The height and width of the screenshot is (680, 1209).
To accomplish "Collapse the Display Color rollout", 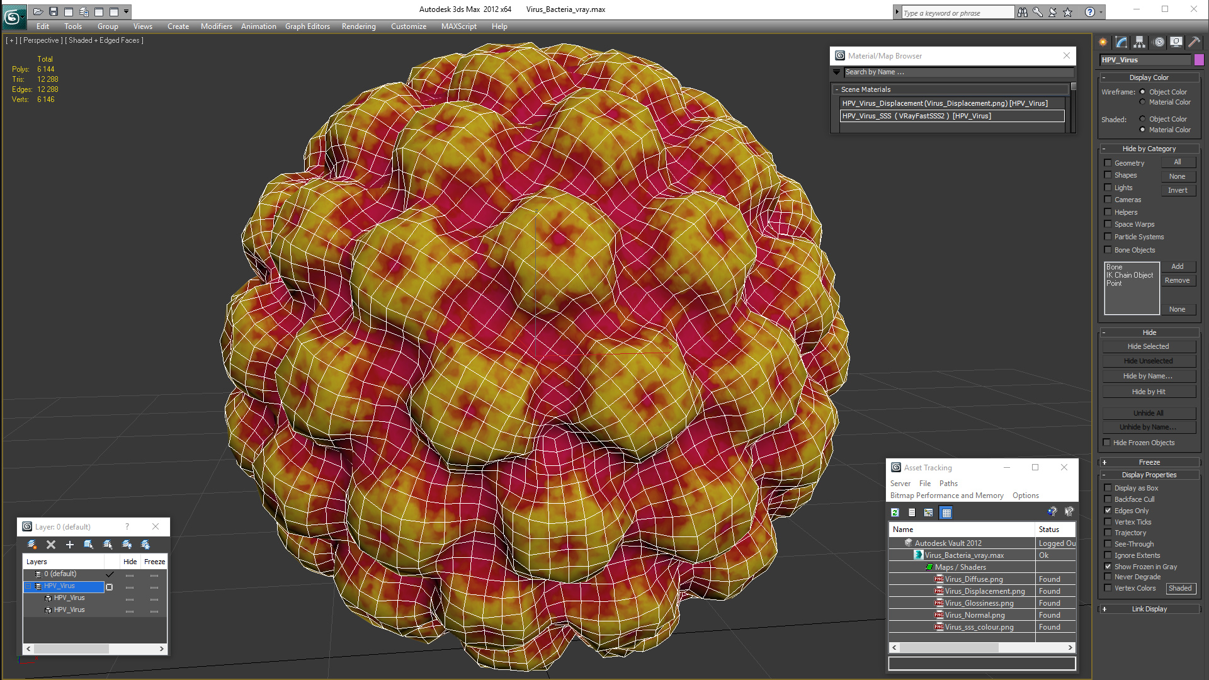I will 1149,77.
